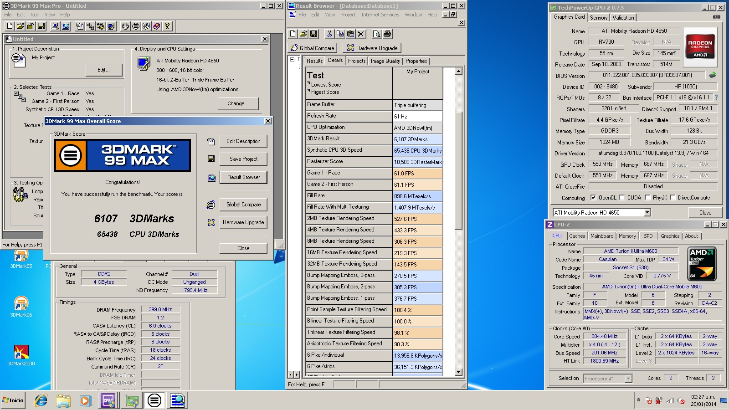Click Save Project button in score dialog
The image size is (729, 410).
click(x=243, y=159)
